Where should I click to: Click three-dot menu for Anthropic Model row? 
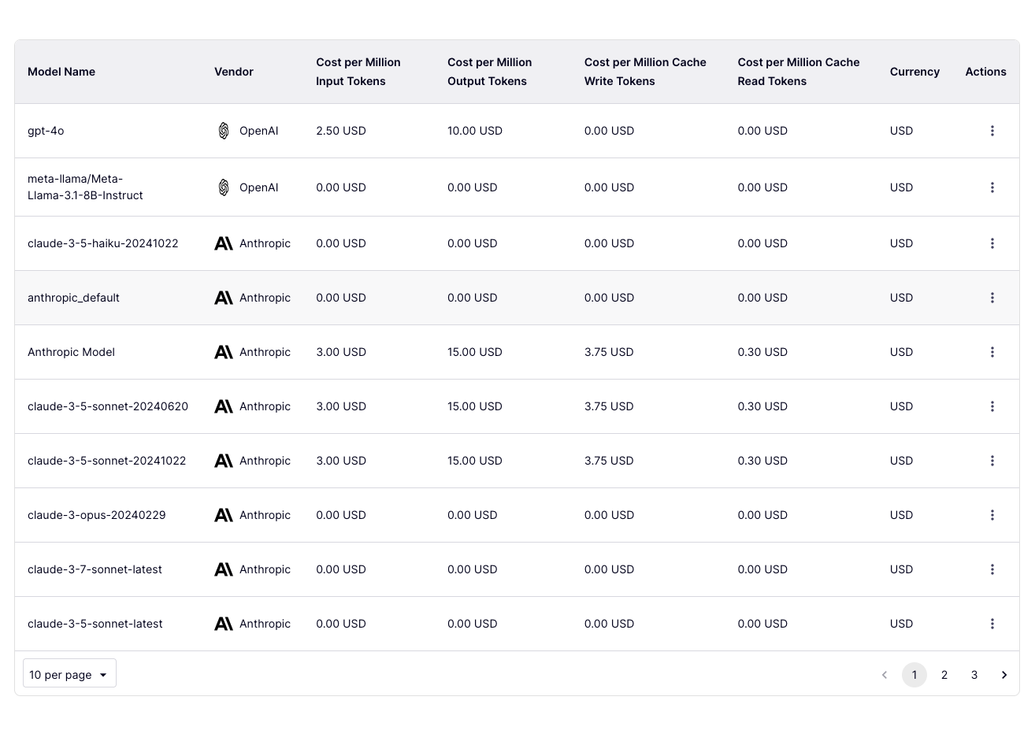pyautogui.click(x=992, y=352)
